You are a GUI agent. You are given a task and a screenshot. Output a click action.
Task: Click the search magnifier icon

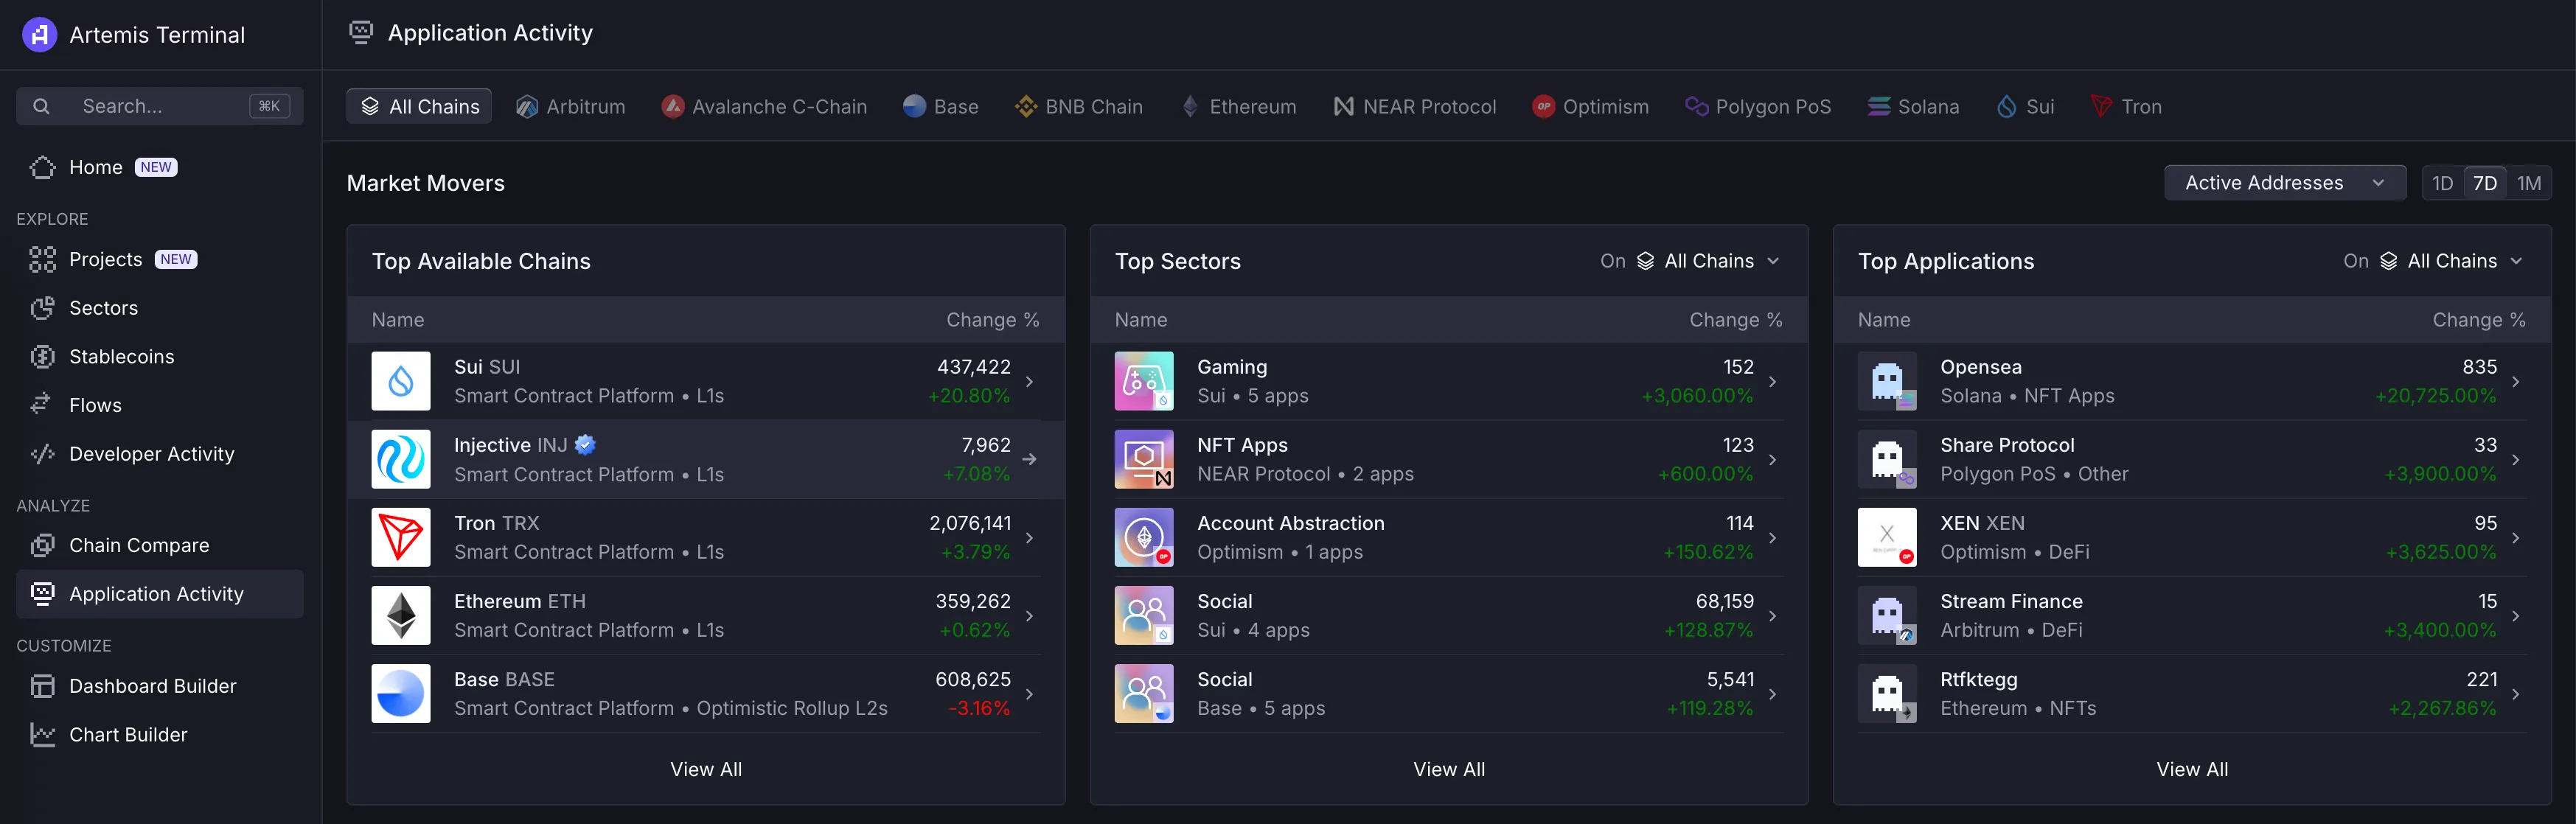(41, 106)
